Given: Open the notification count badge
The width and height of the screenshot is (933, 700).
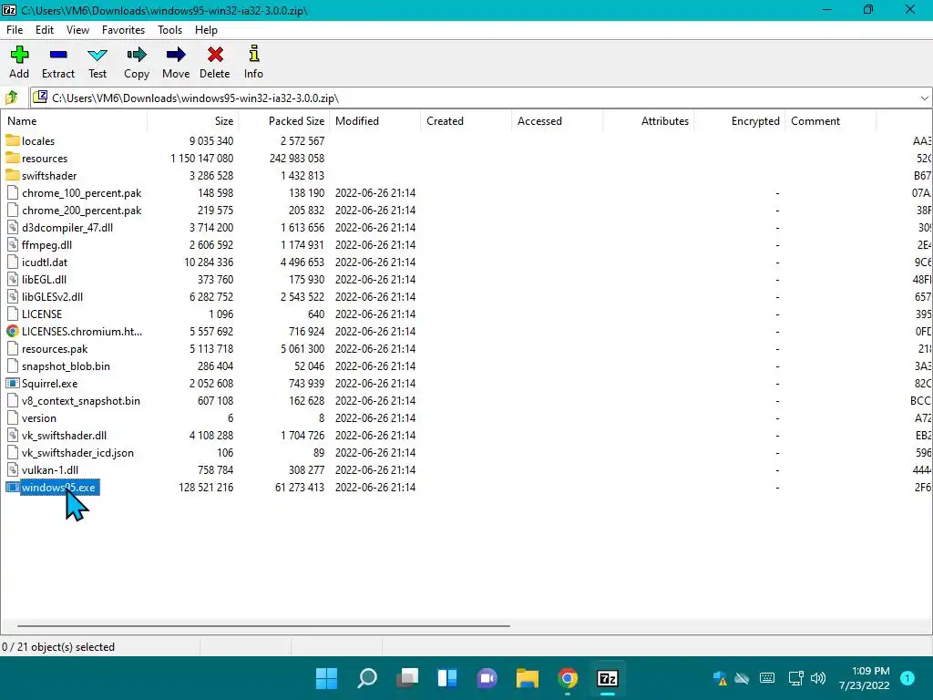Looking at the screenshot, I should pyautogui.click(x=907, y=678).
